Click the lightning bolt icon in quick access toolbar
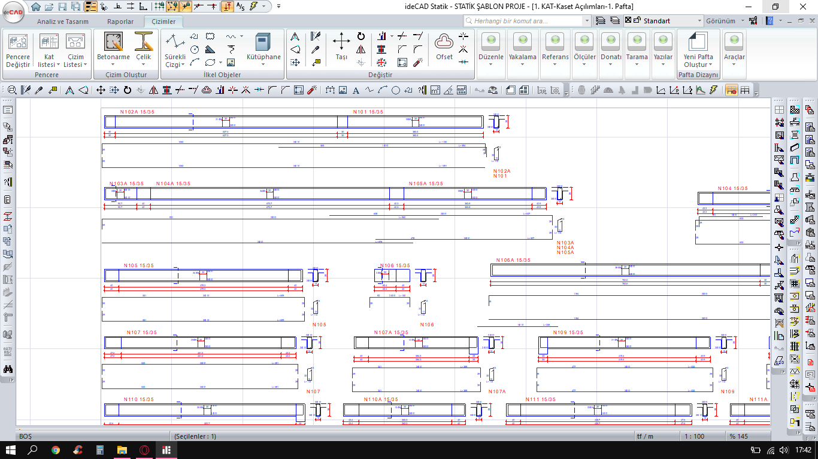 click(x=253, y=7)
